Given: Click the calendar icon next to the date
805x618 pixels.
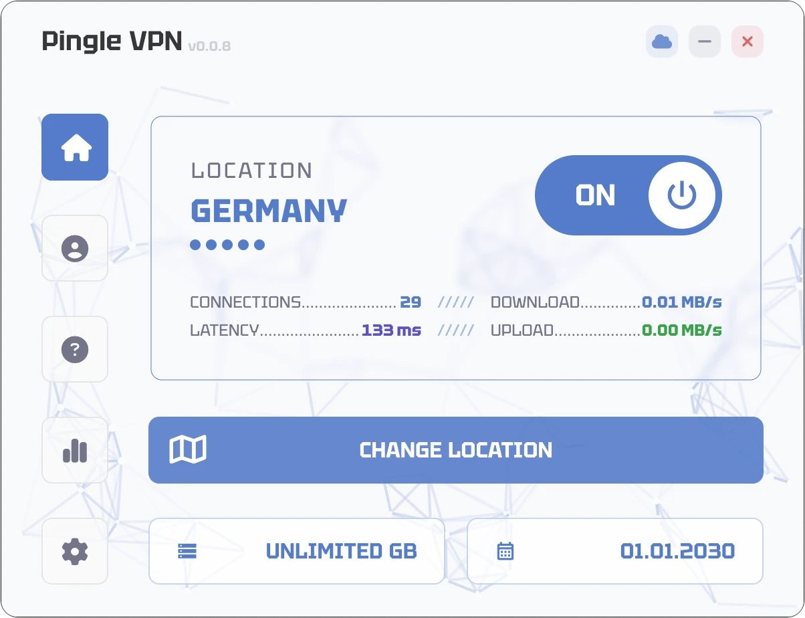Looking at the screenshot, I should tap(505, 550).
